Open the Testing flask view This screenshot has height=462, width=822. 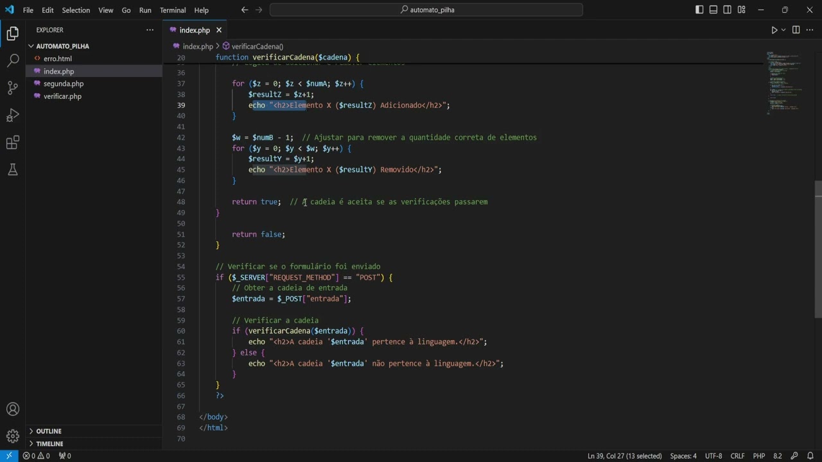tap(13, 170)
